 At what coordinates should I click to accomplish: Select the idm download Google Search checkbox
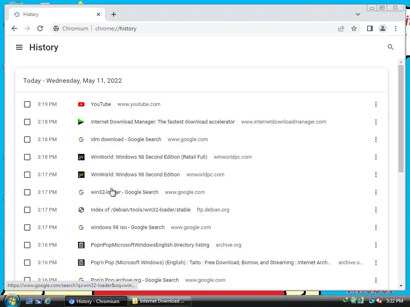tap(27, 140)
